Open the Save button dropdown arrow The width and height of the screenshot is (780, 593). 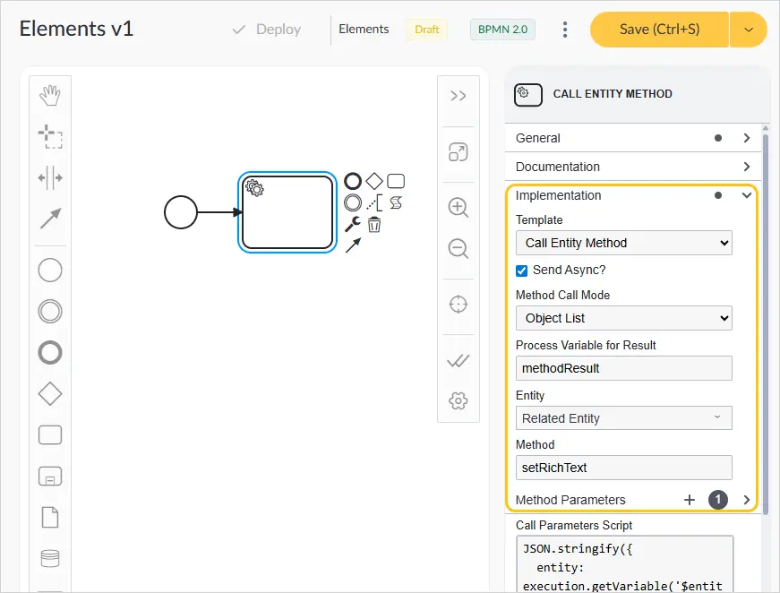[x=748, y=30]
